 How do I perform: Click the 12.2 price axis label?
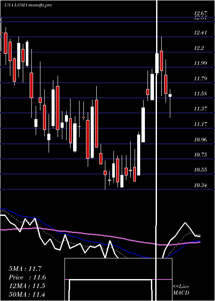pyautogui.click(x=199, y=48)
